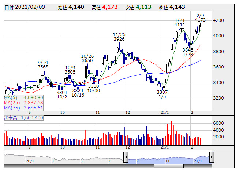The width and height of the screenshot is (239, 172).
Task: Click the left range handle in navigator
Action: pyautogui.click(x=126, y=157)
